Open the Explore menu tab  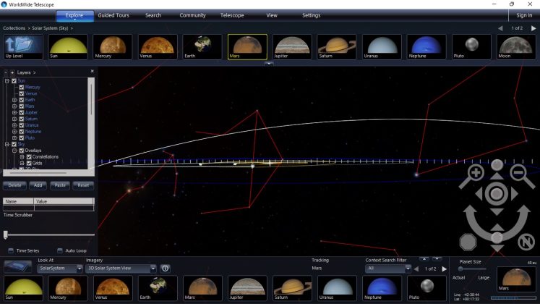74,15
